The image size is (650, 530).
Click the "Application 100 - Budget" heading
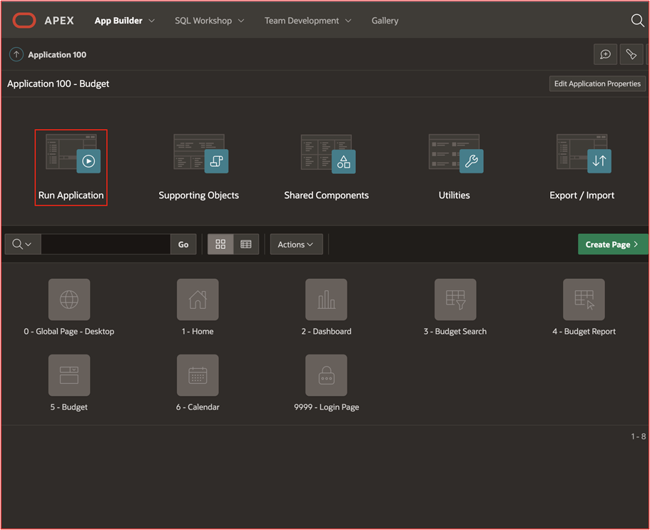click(58, 83)
